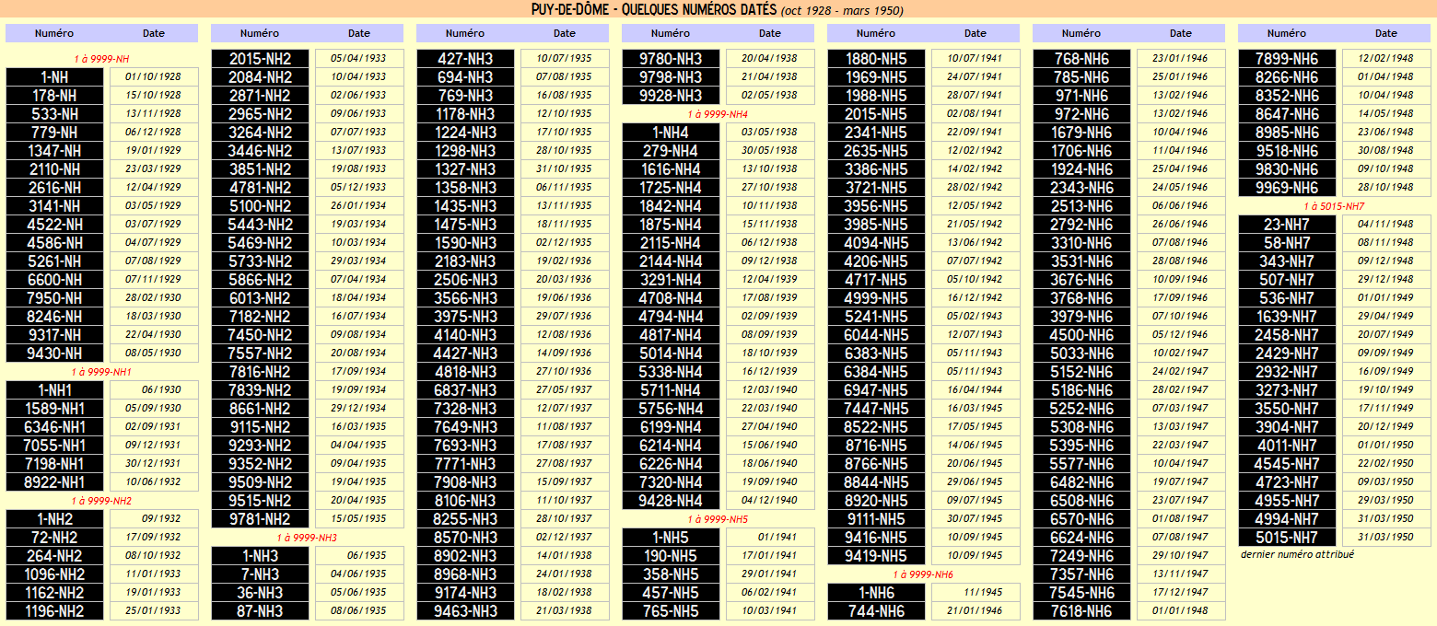Click plate number '1-NH4'
This screenshot has height=626, width=1437.
(x=671, y=133)
